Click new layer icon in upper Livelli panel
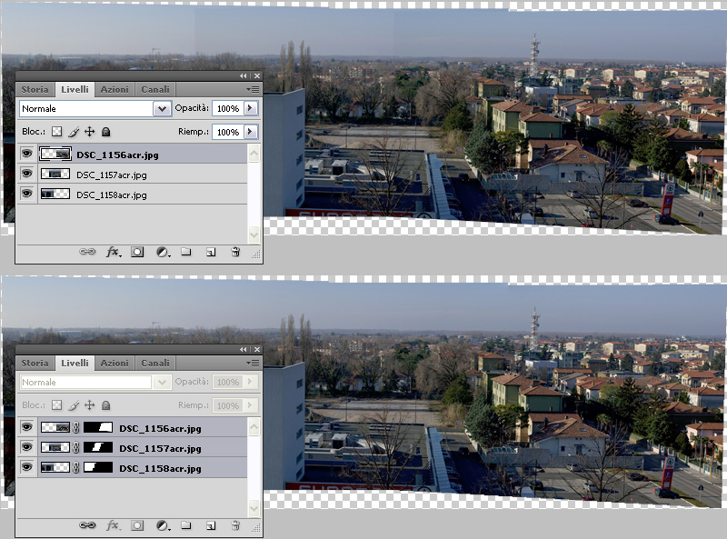Viewport: 727px width, 539px height. pyautogui.click(x=210, y=252)
